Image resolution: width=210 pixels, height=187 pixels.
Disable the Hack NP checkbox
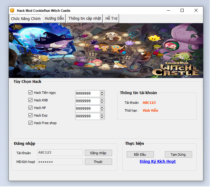30,107
